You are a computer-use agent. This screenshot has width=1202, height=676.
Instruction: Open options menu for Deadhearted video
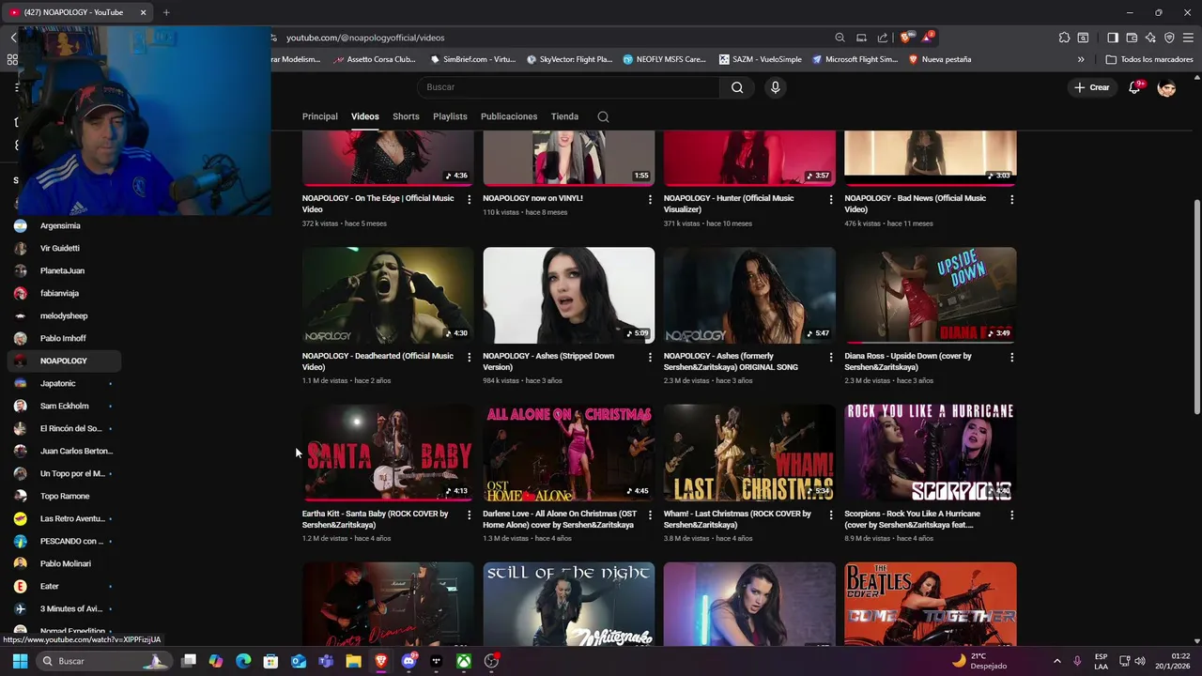(470, 357)
